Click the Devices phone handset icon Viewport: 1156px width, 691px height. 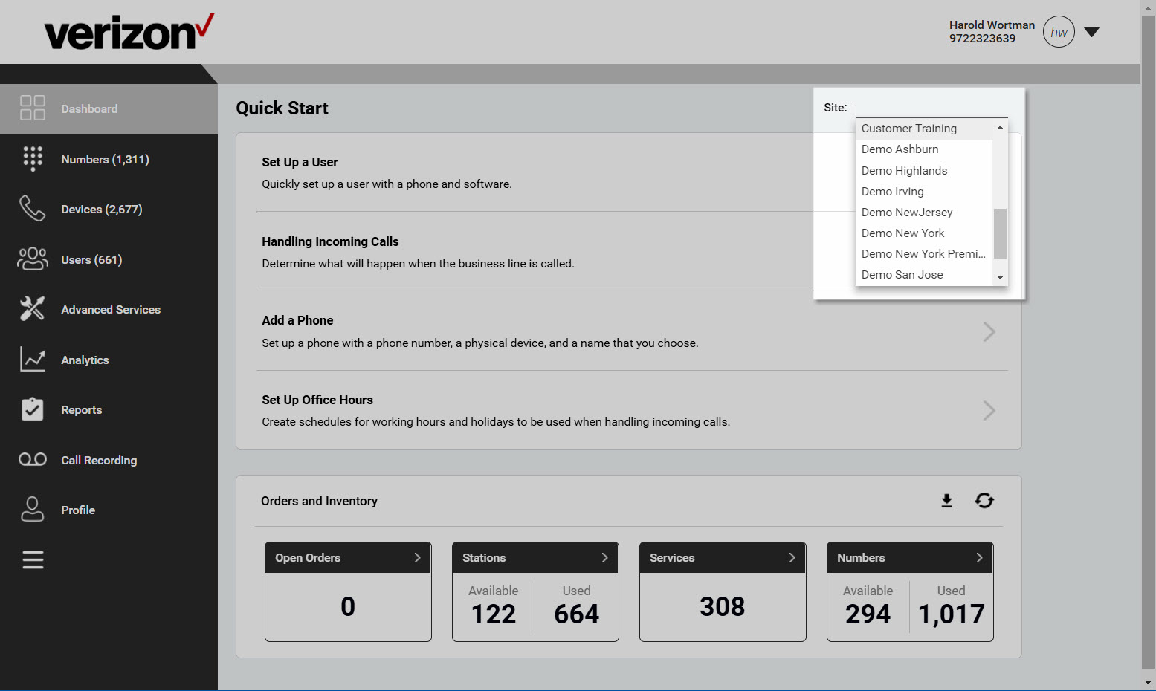pos(33,209)
